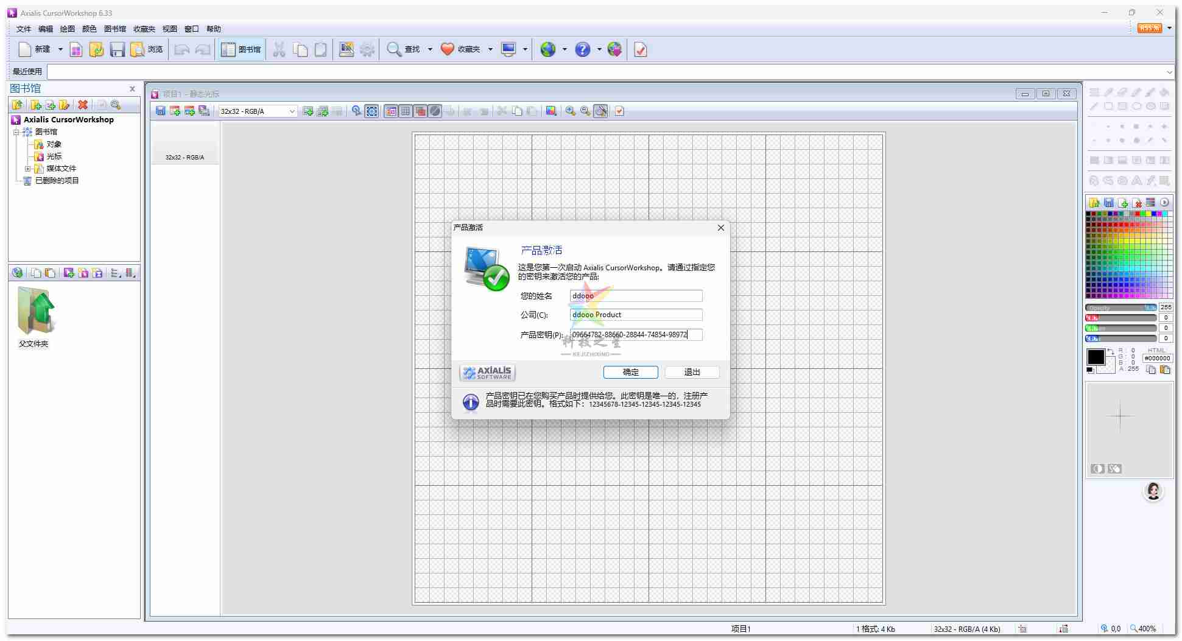Click the product key input field
1182x641 pixels.
[636, 335]
